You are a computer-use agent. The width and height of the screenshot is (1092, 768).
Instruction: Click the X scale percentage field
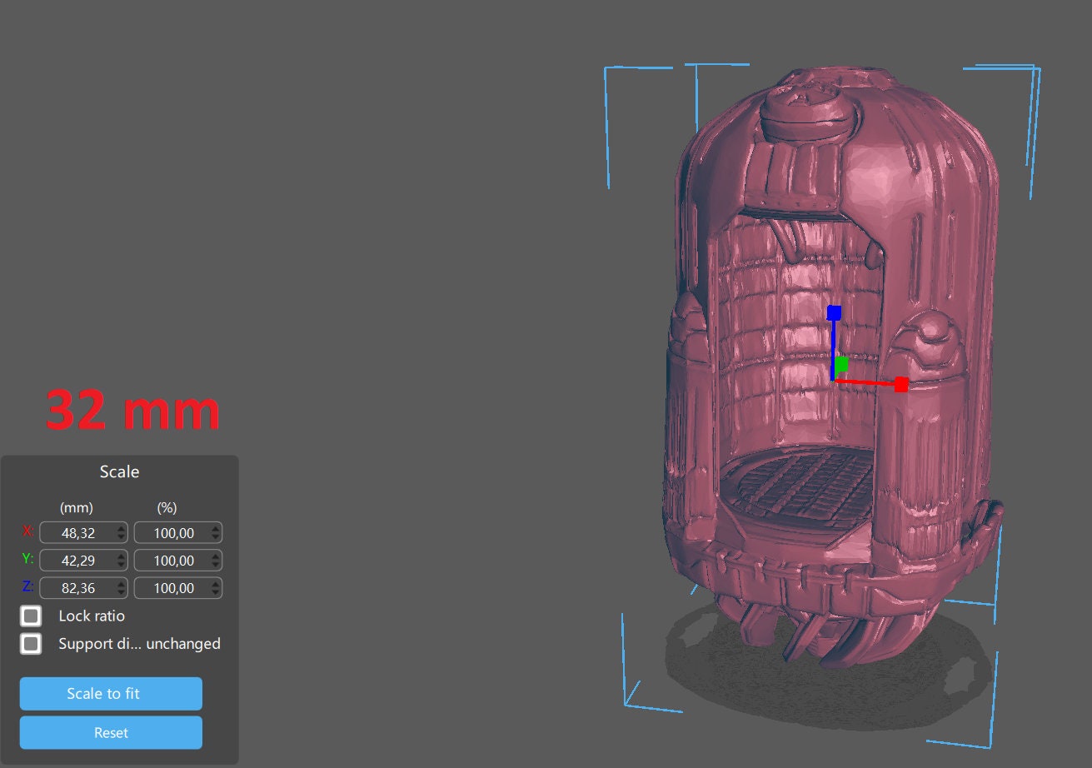(172, 533)
